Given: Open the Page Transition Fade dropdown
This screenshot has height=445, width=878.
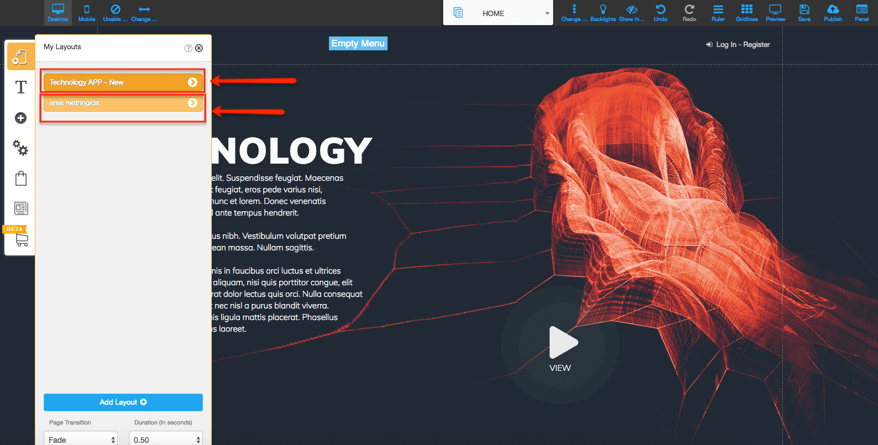Looking at the screenshot, I should 81,439.
